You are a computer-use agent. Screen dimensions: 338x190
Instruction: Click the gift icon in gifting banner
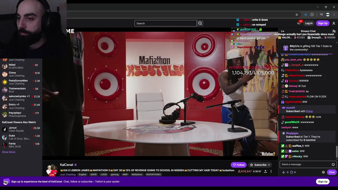pyautogui.click(x=285, y=48)
